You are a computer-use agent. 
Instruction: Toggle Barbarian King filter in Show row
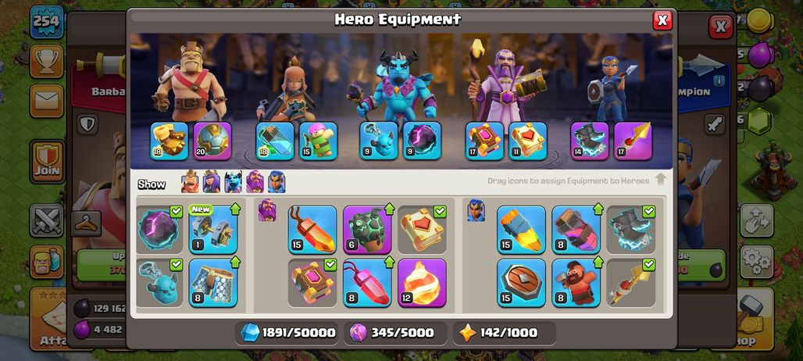[x=190, y=182]
